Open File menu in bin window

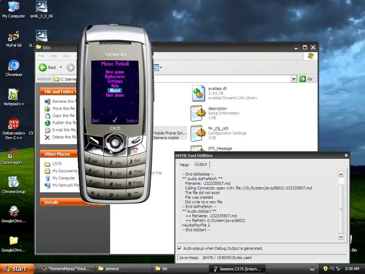pyautogui.click(x=41, y=56)
